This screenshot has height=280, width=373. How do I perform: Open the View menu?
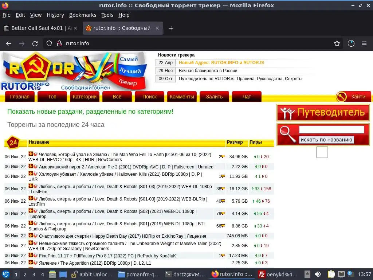[x=36, y=15]
